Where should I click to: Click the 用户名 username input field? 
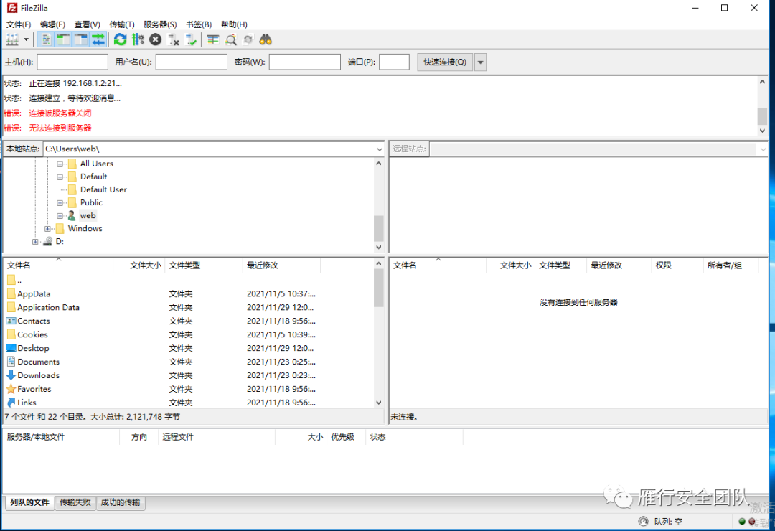tap(192, 62)
